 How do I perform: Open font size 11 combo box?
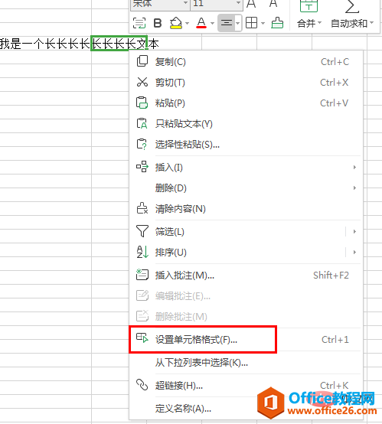click(x=217, y=4)
